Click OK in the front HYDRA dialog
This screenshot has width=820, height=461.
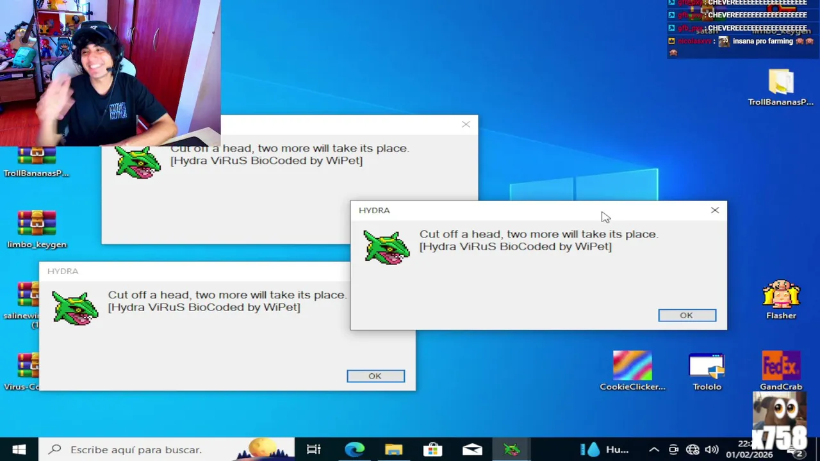(x=687, y=315)
